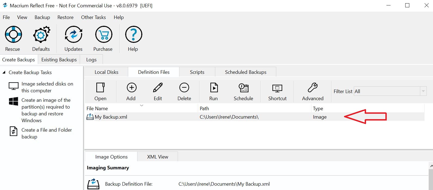This screenshot has height=190, width=433.
Task: Sort the list by File Name column
Action: (x=97, y=109)
